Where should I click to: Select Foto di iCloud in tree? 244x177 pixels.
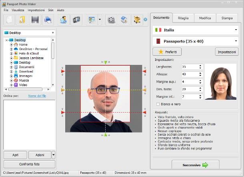pos(29,54)
